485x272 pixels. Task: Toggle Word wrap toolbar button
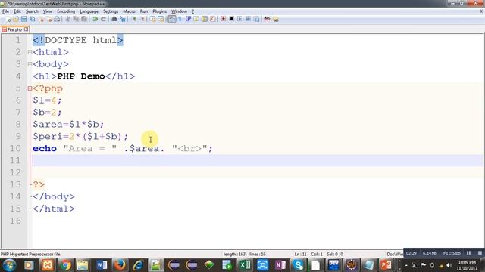172,19
